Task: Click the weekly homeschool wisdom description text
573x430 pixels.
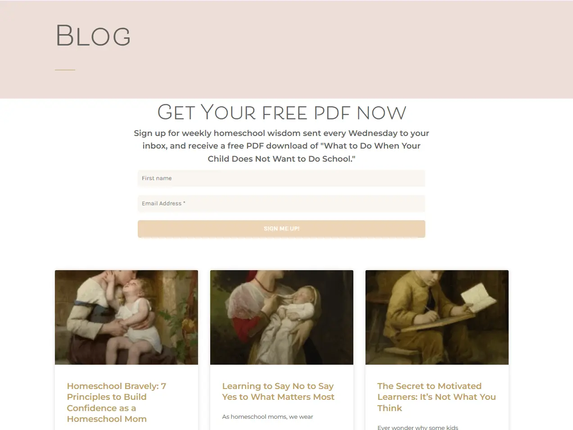Action: (281, 146)
